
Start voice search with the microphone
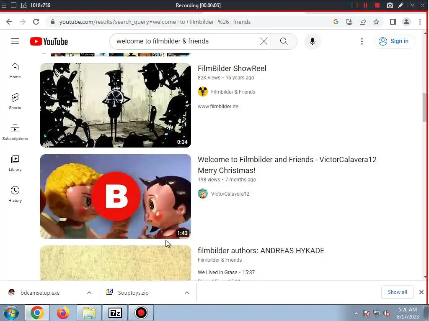(313, 41)
